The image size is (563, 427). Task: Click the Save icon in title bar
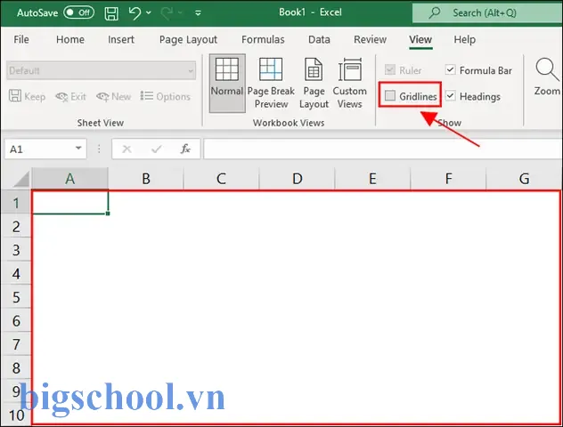click(111, 13)
